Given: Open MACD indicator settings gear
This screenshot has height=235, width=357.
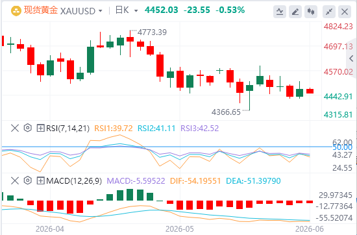Looking at the screenshot, I should [27, 181].
